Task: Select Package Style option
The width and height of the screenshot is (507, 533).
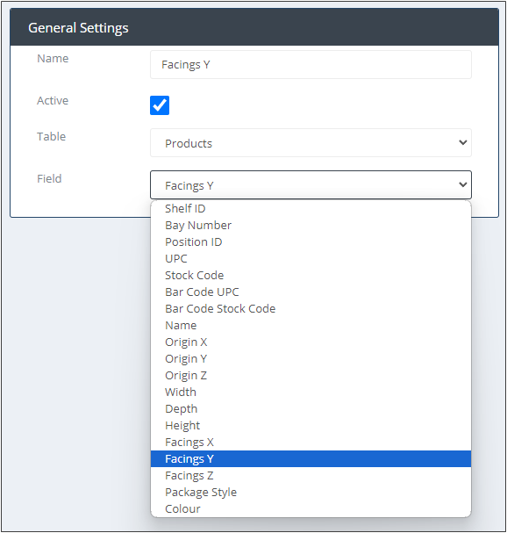Action: pos(311,492)
